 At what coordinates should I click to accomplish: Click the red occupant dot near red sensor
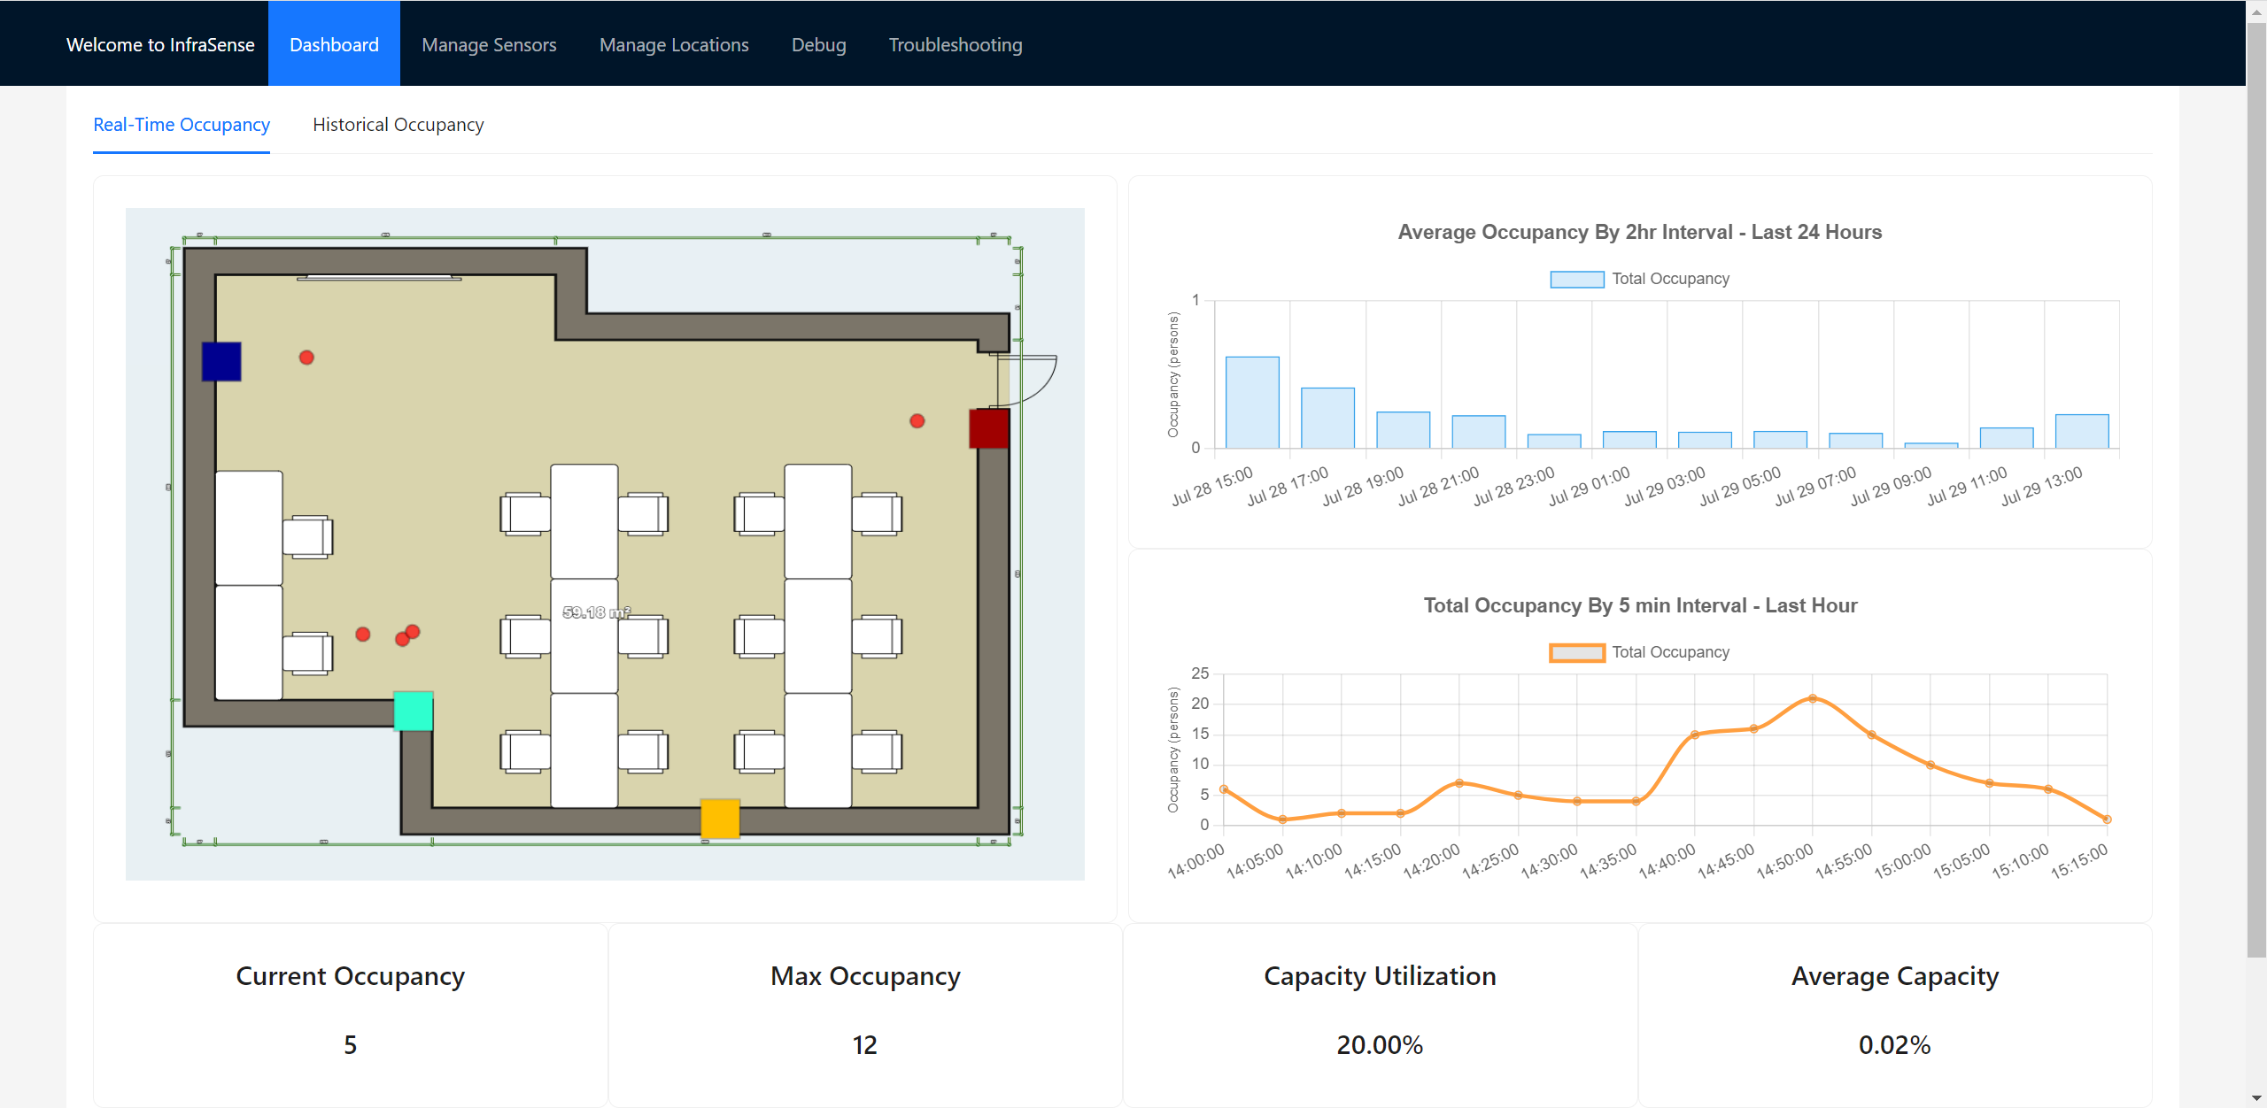pyautogui.click(x=917, y=421)
